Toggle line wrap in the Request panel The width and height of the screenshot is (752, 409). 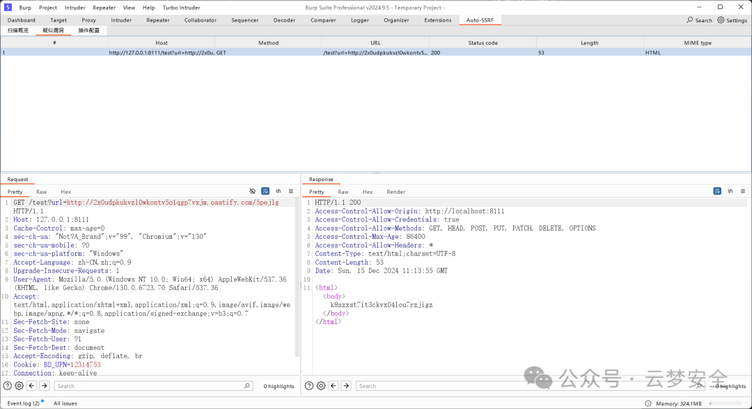coord(265,191)
